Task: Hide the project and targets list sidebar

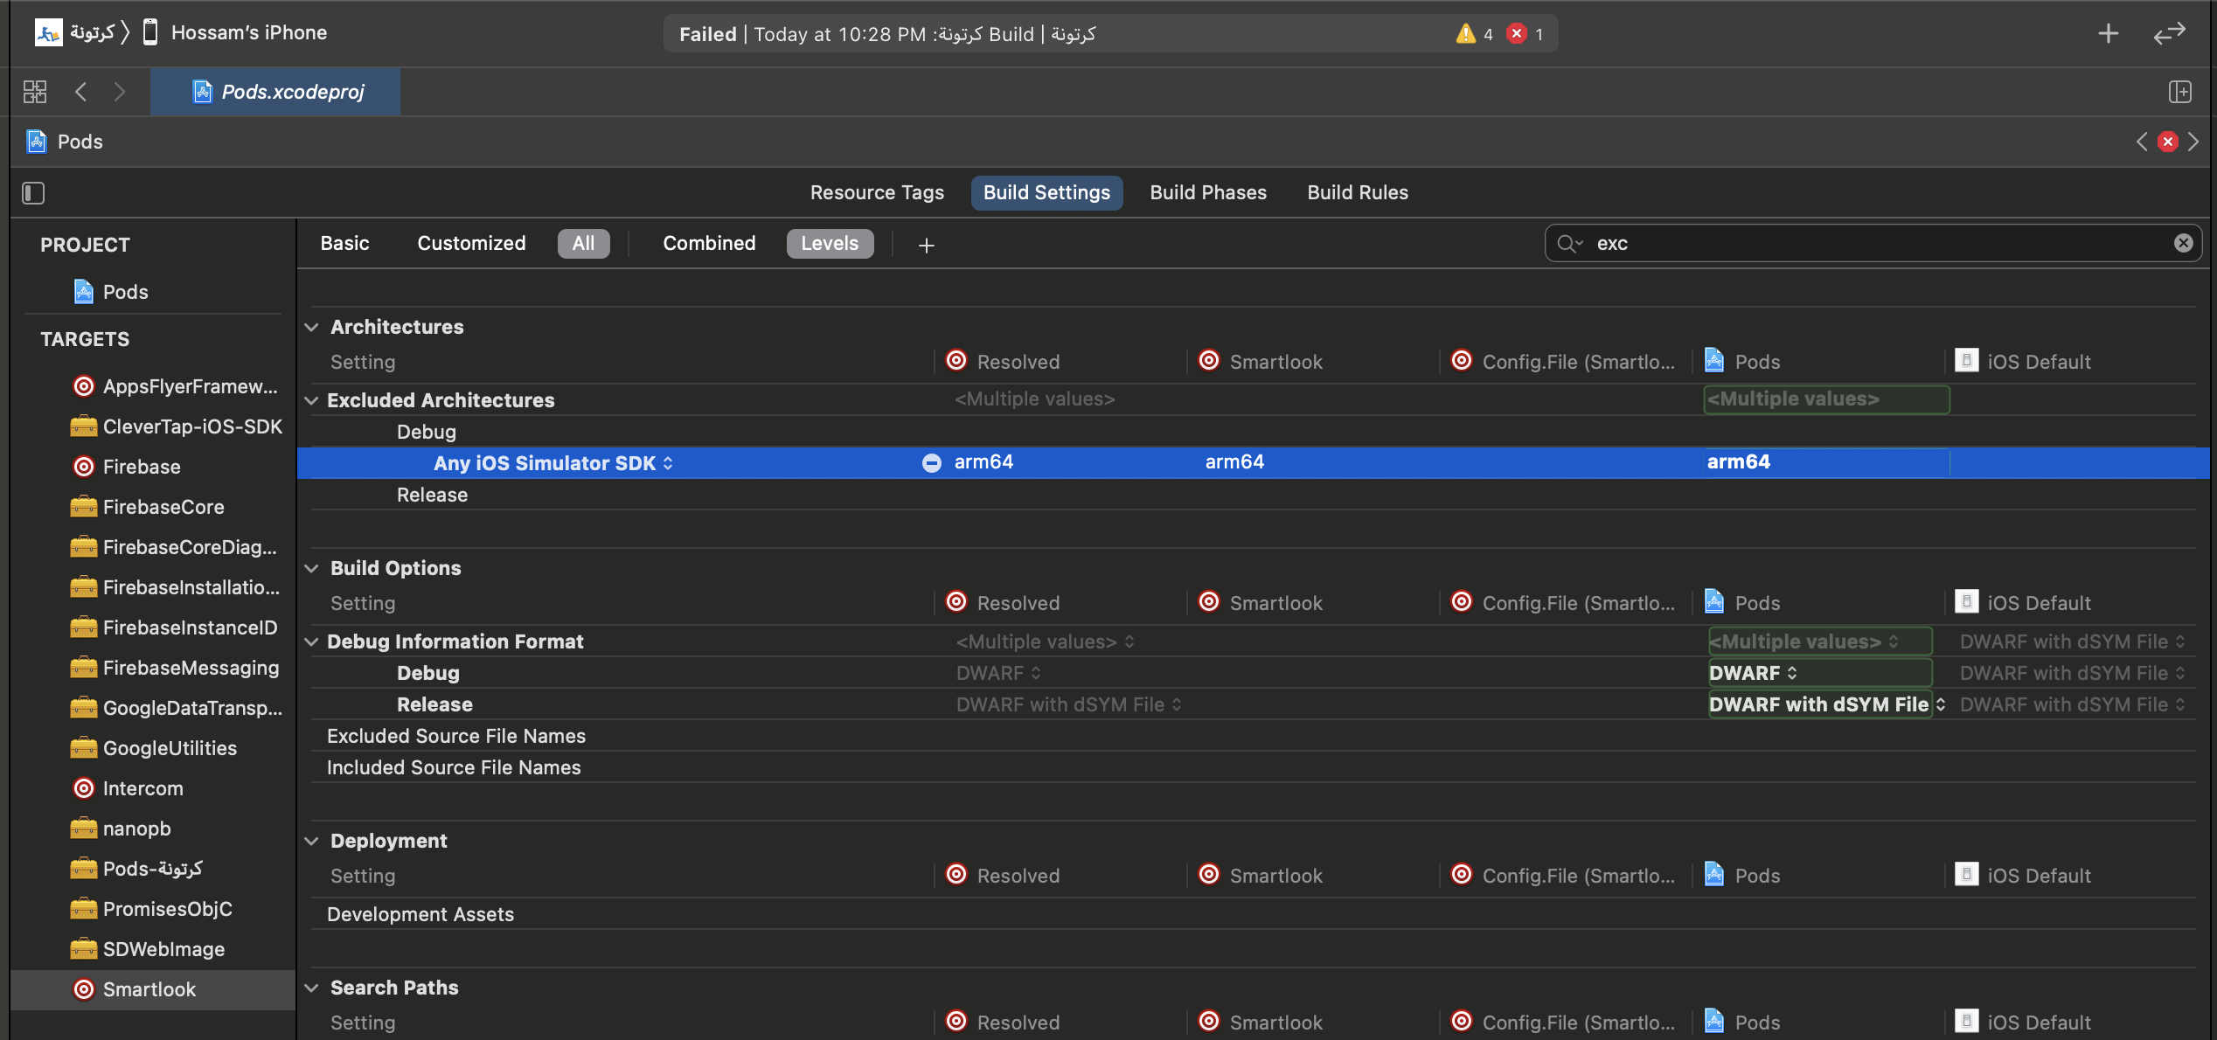Action: point(33,192)
